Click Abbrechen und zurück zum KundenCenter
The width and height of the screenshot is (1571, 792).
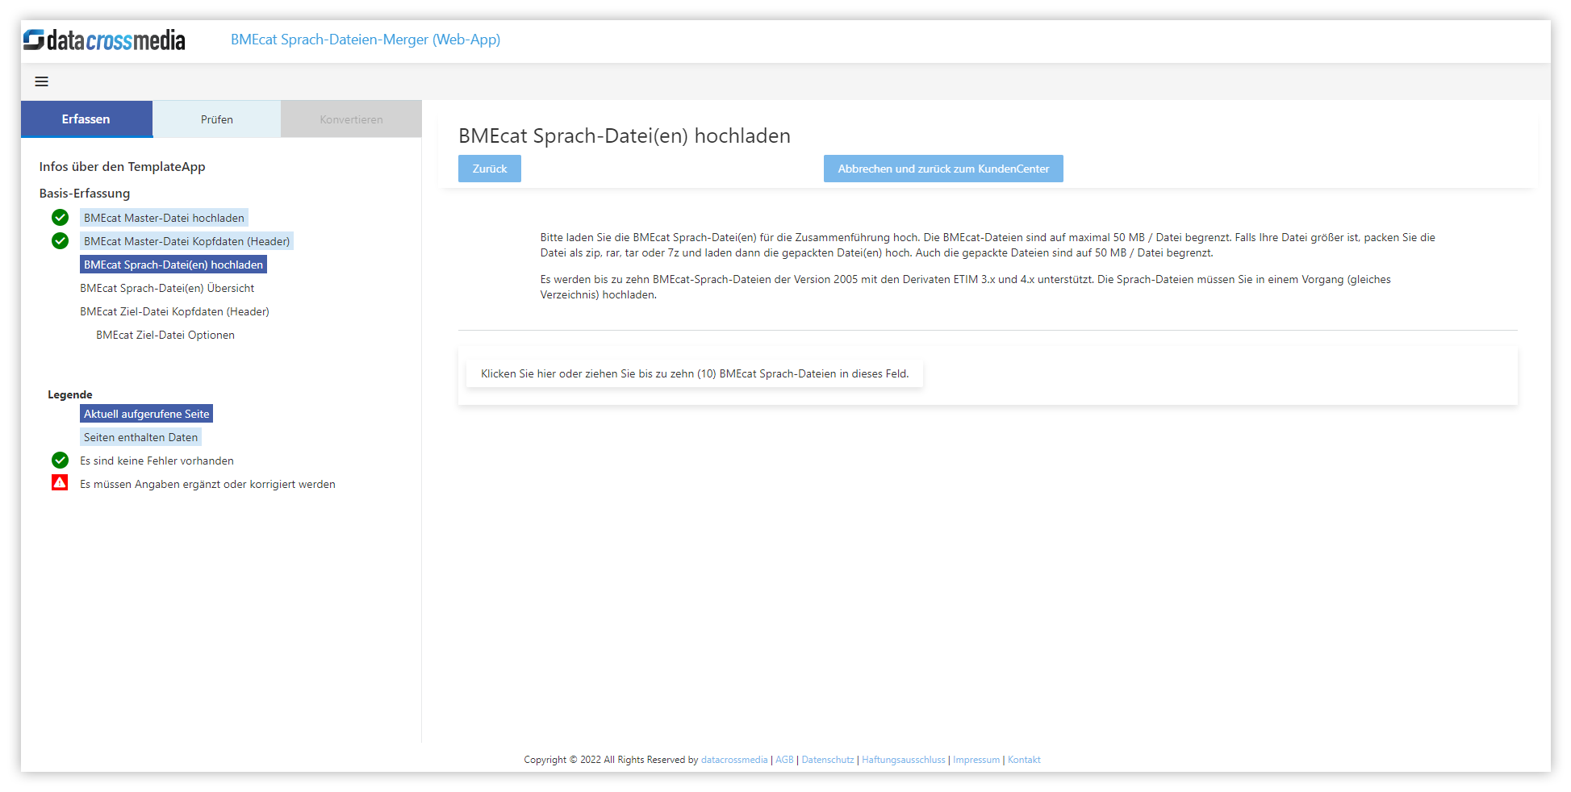click(x=943, y=169)
